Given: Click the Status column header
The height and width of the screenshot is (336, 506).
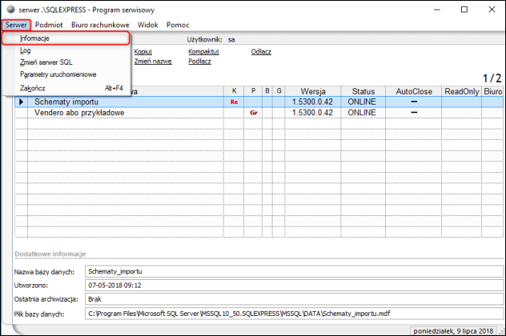Looking at the screenshot, I should tap(363, 91).
